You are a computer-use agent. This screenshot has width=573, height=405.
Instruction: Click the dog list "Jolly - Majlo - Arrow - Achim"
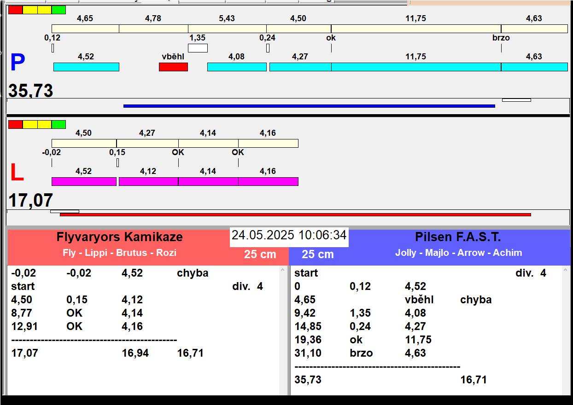[459, 253]
